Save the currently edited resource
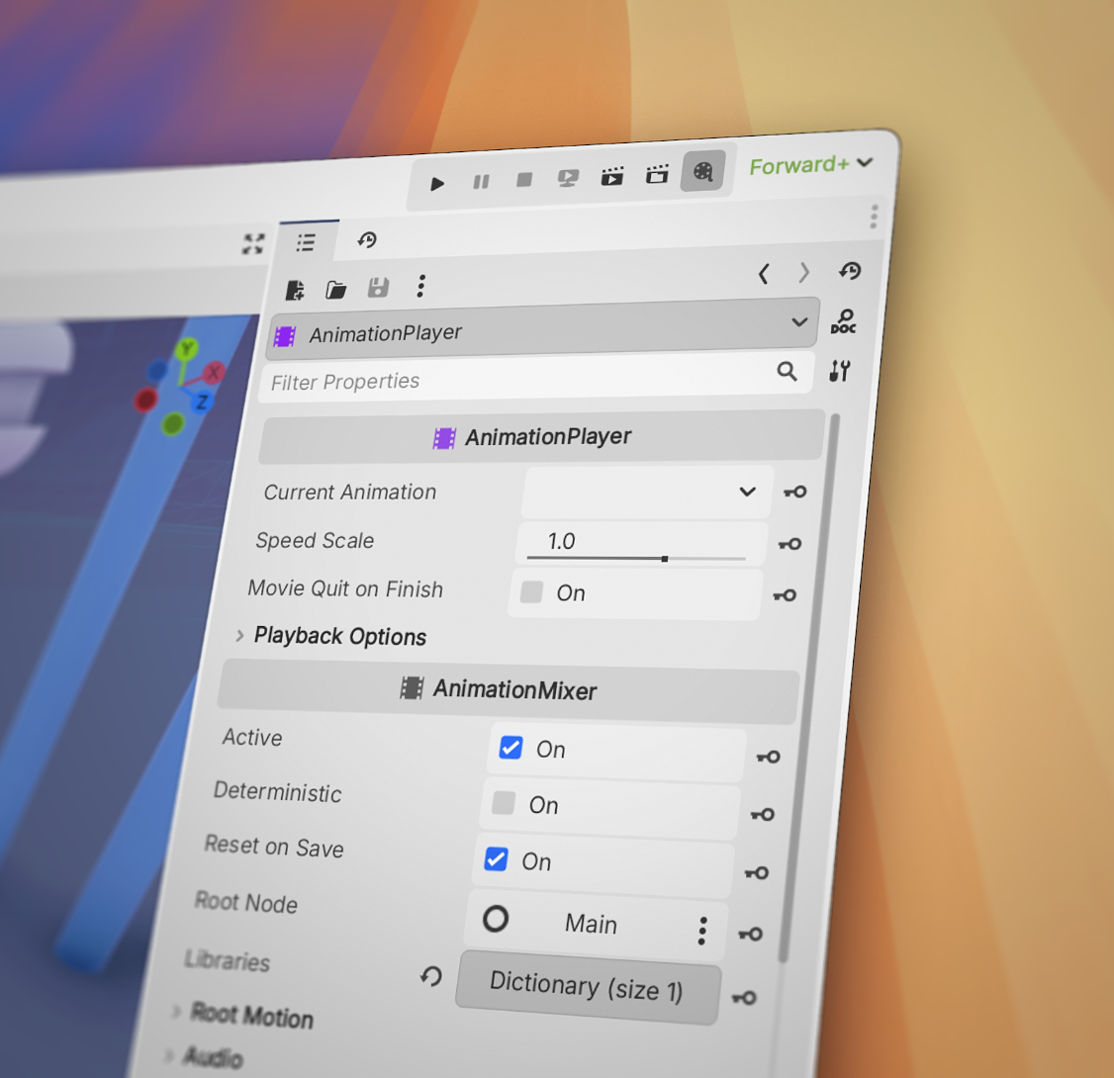1114x1078 pixels. point(378,288)
